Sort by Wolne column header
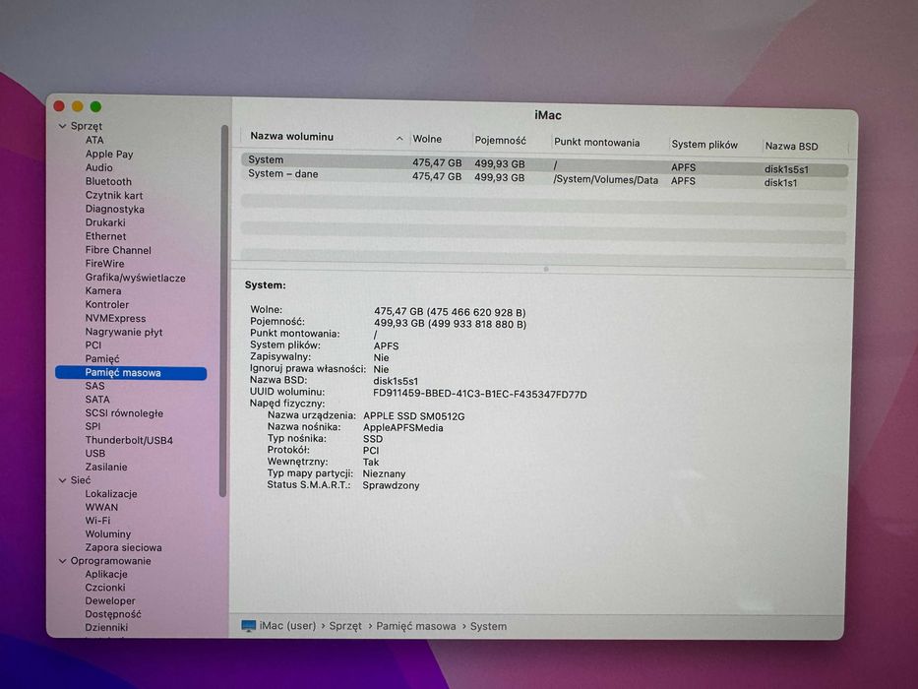The height and width of the screenshot is (689, 918). (x=427, y=140)
